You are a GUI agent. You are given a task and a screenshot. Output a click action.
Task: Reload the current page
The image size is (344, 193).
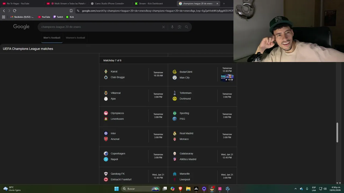pos(15,11)
